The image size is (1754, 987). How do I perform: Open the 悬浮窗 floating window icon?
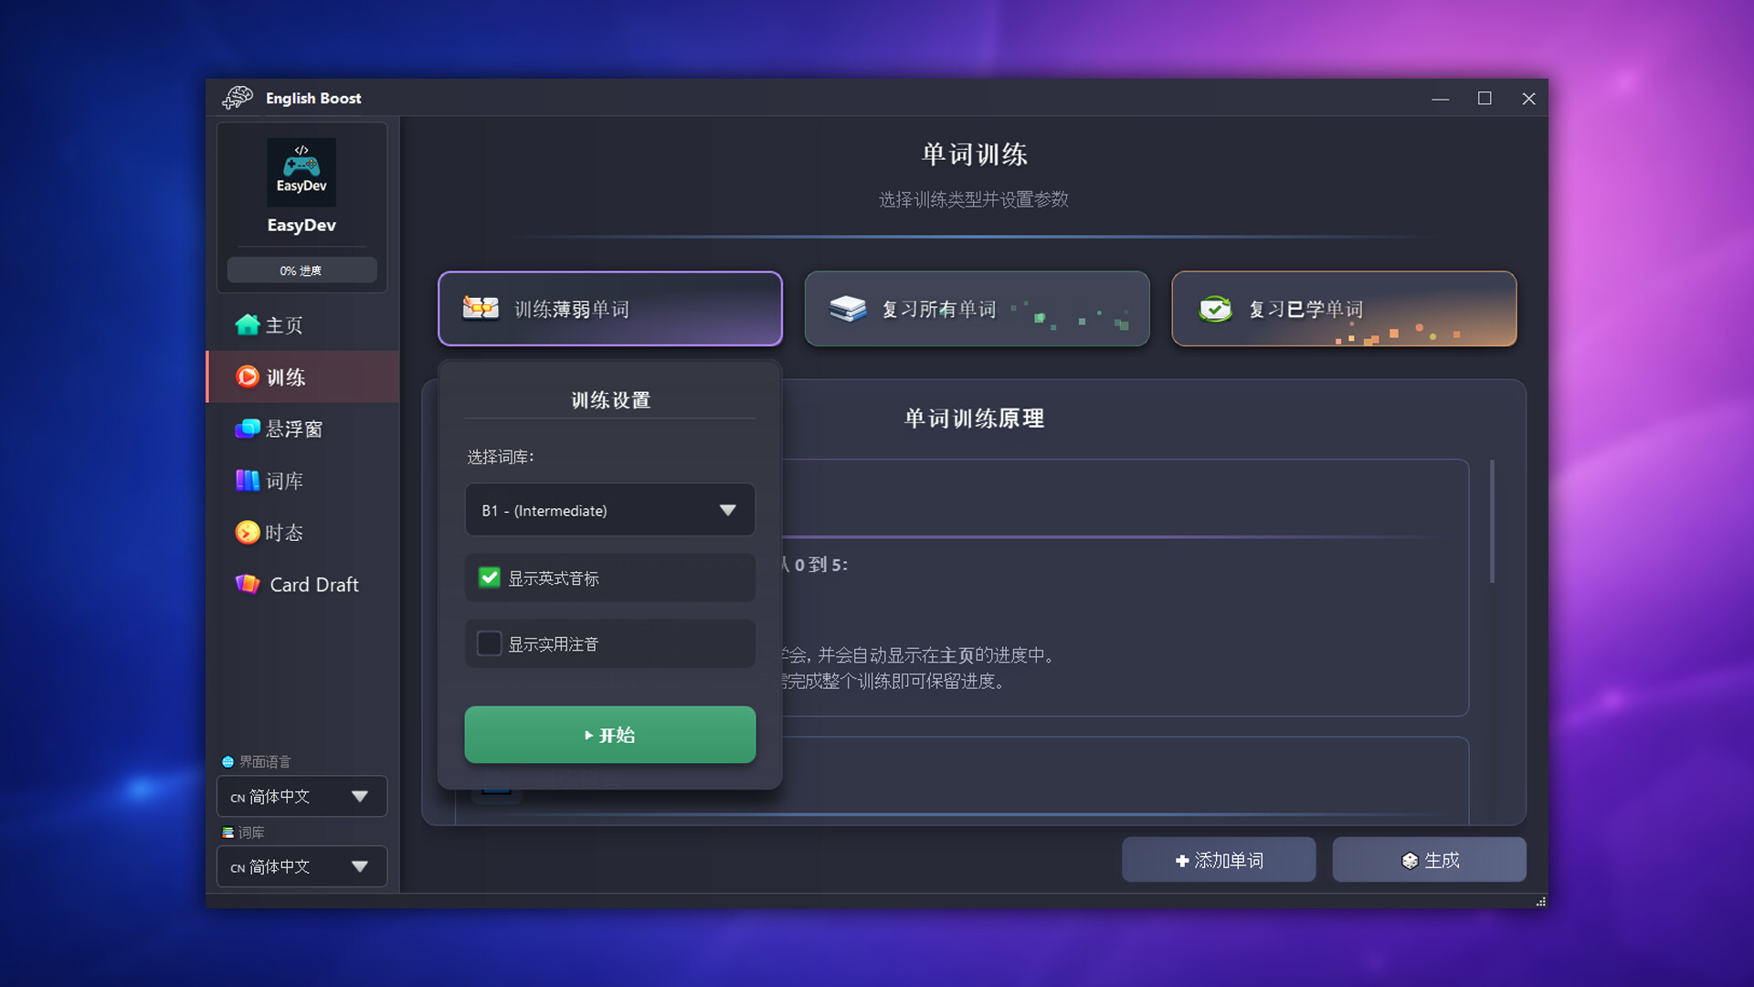(x=247, y=429)
